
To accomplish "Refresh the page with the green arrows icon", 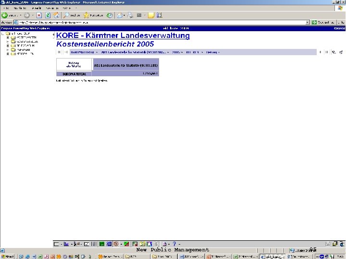I will pyautogui.click(x=48, y=15).
